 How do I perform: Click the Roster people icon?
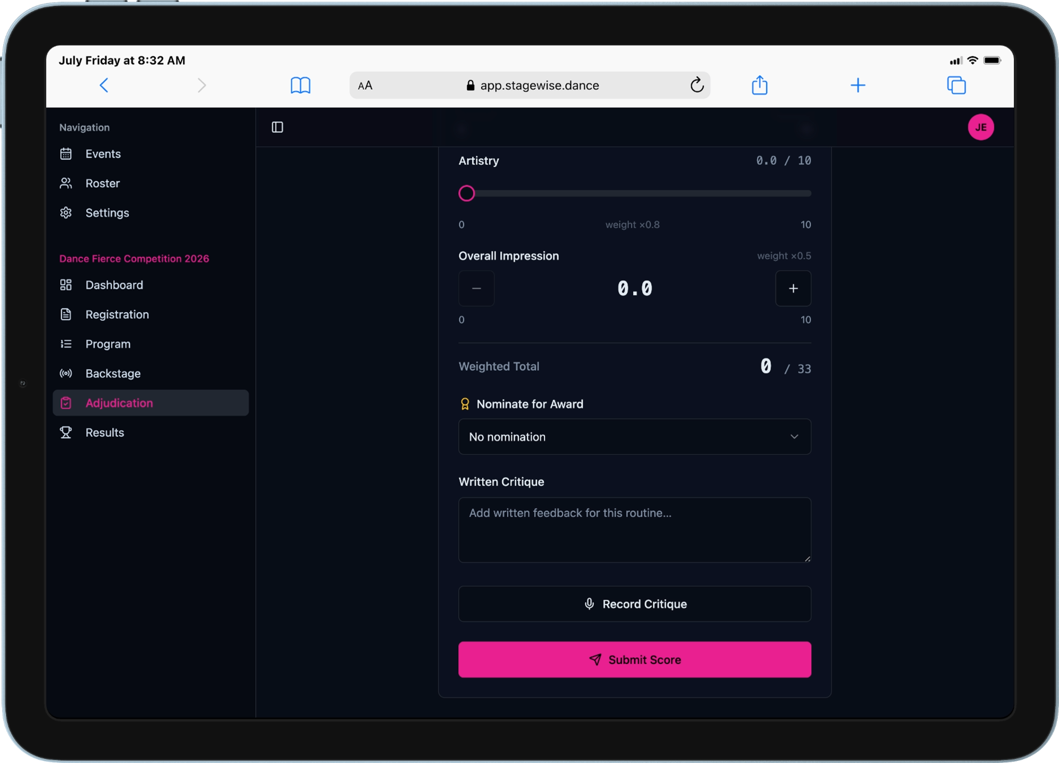(x=66, y=183)
